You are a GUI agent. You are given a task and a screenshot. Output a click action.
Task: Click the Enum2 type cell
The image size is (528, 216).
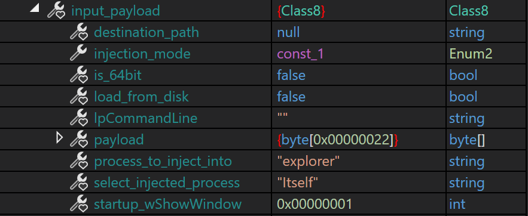(471, 54)
